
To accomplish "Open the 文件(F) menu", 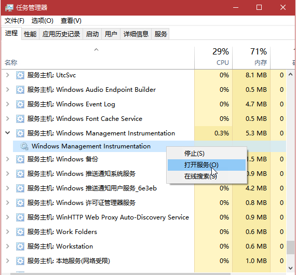I will click(x=15, y=21).
